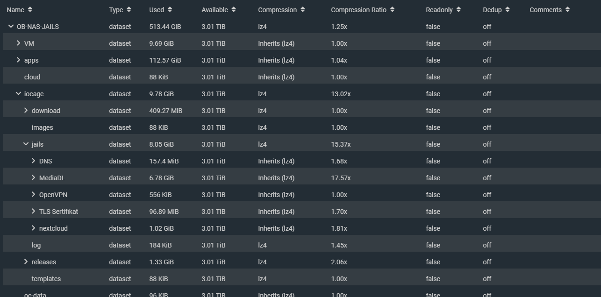Click the Dedup column sort icon
The image size is (601, 297).
[x=508, y=10]
